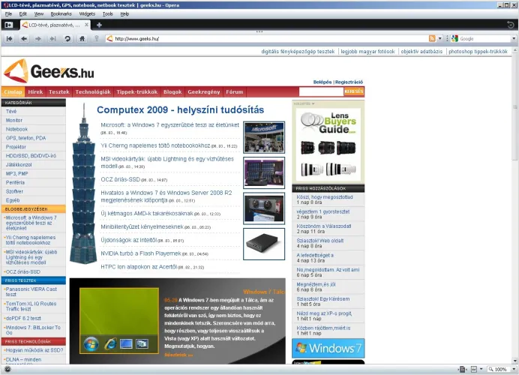Click the Lens Buyers Guide ad banner
The image size is (519, 375).
(328, 145)
